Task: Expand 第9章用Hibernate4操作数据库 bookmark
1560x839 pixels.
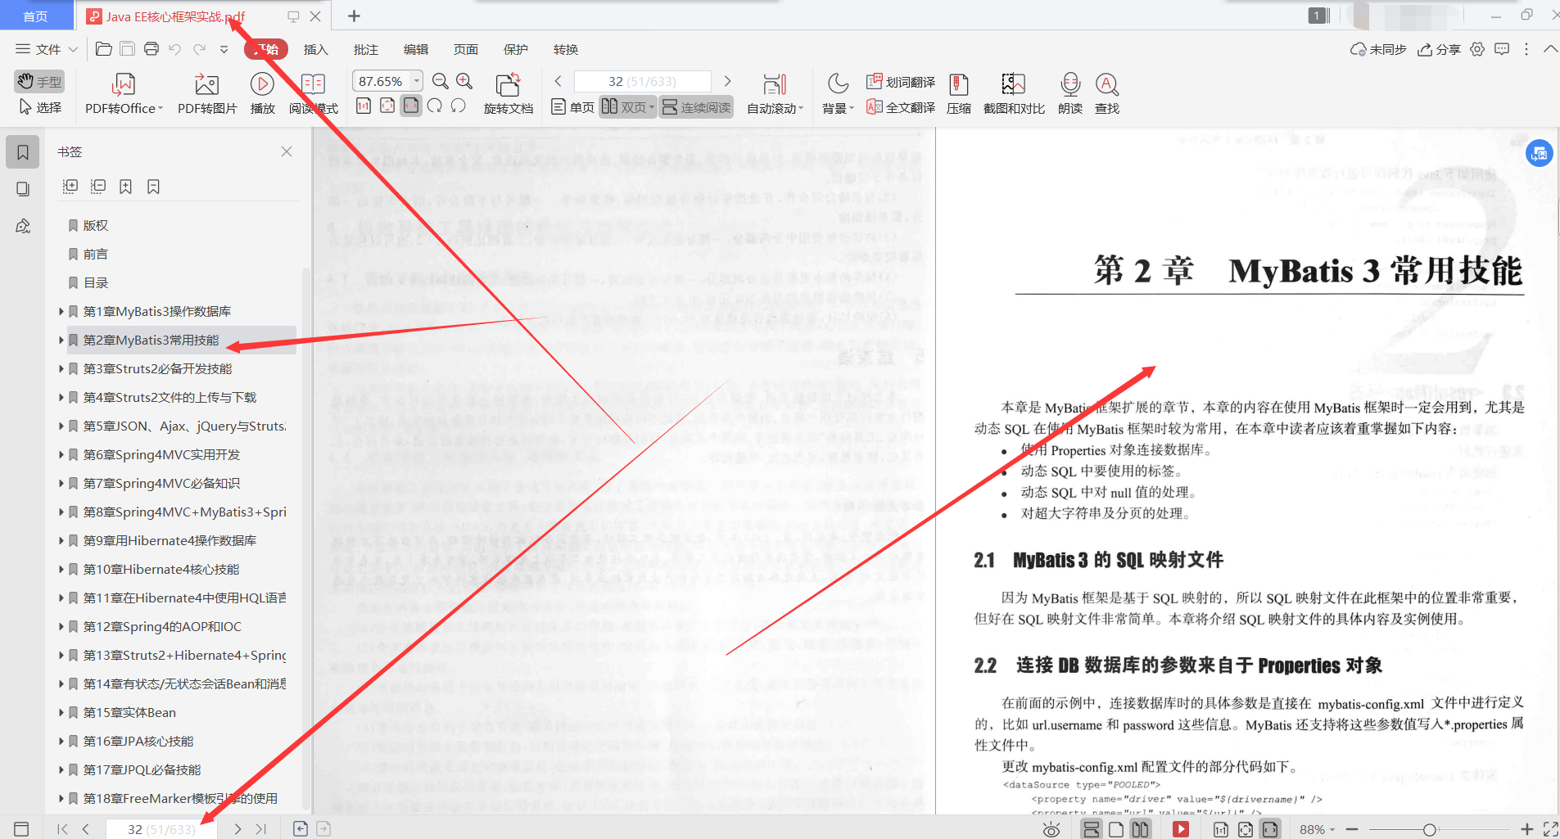Action: click(61, 540)
